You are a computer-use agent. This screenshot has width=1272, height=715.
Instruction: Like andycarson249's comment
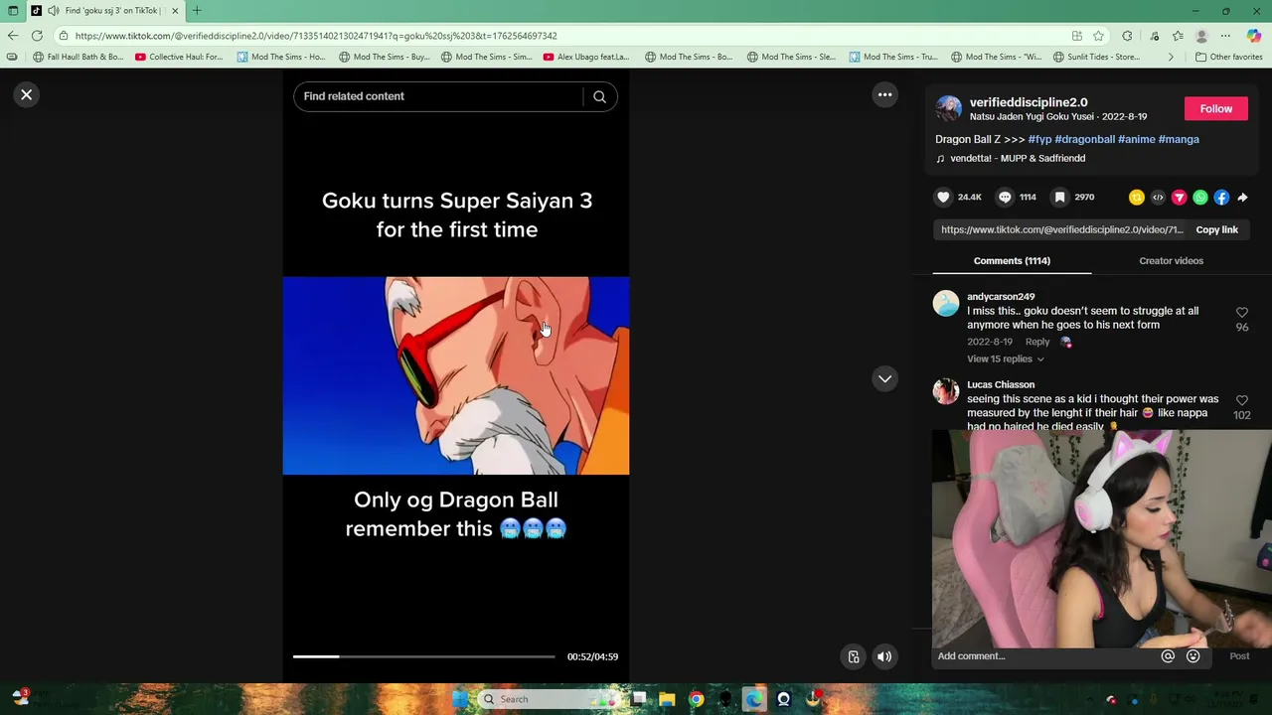click(x=1242, y=313)
